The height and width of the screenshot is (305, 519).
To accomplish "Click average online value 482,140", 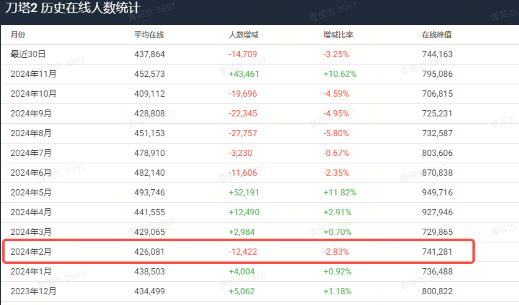I will pos(150,173).
